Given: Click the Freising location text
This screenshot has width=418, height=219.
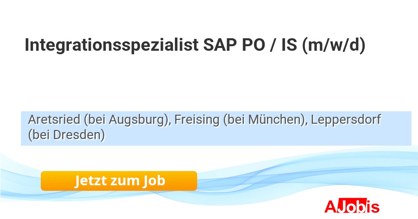Looking at the screenshot, I should tap(197, 120).
